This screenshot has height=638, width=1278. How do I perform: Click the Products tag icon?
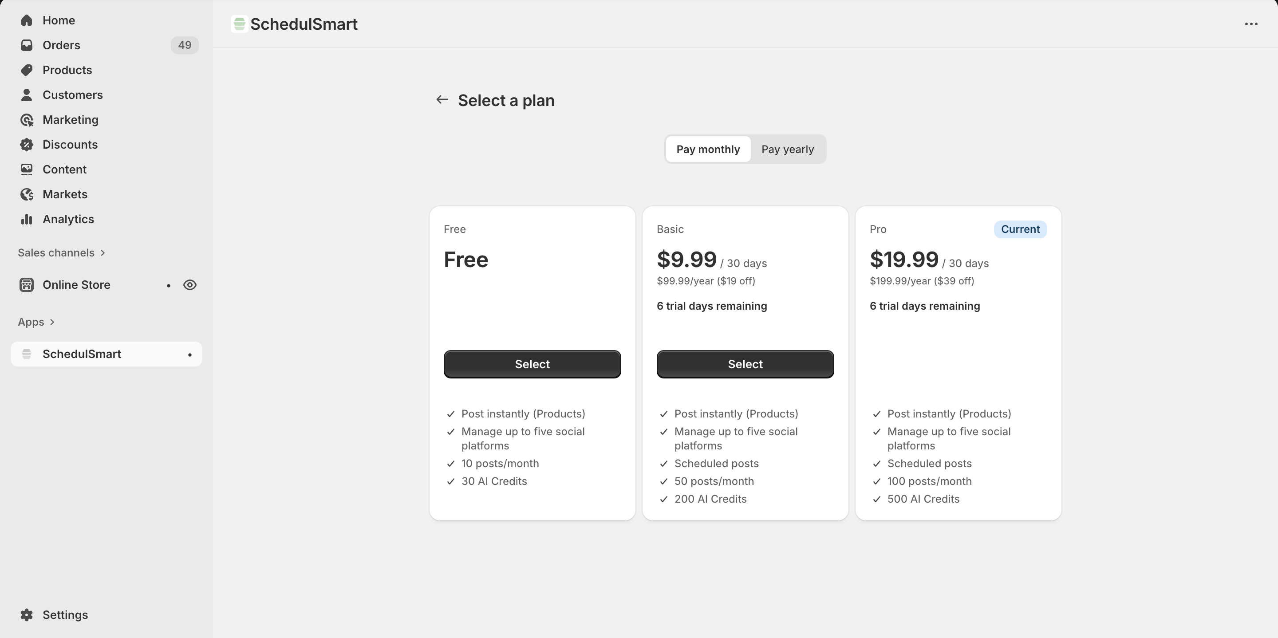tap(27, 70)
